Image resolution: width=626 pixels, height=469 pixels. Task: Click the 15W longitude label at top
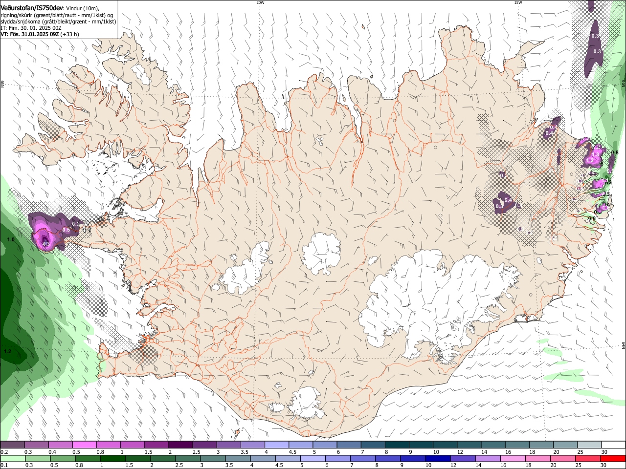tap(518, 2)
